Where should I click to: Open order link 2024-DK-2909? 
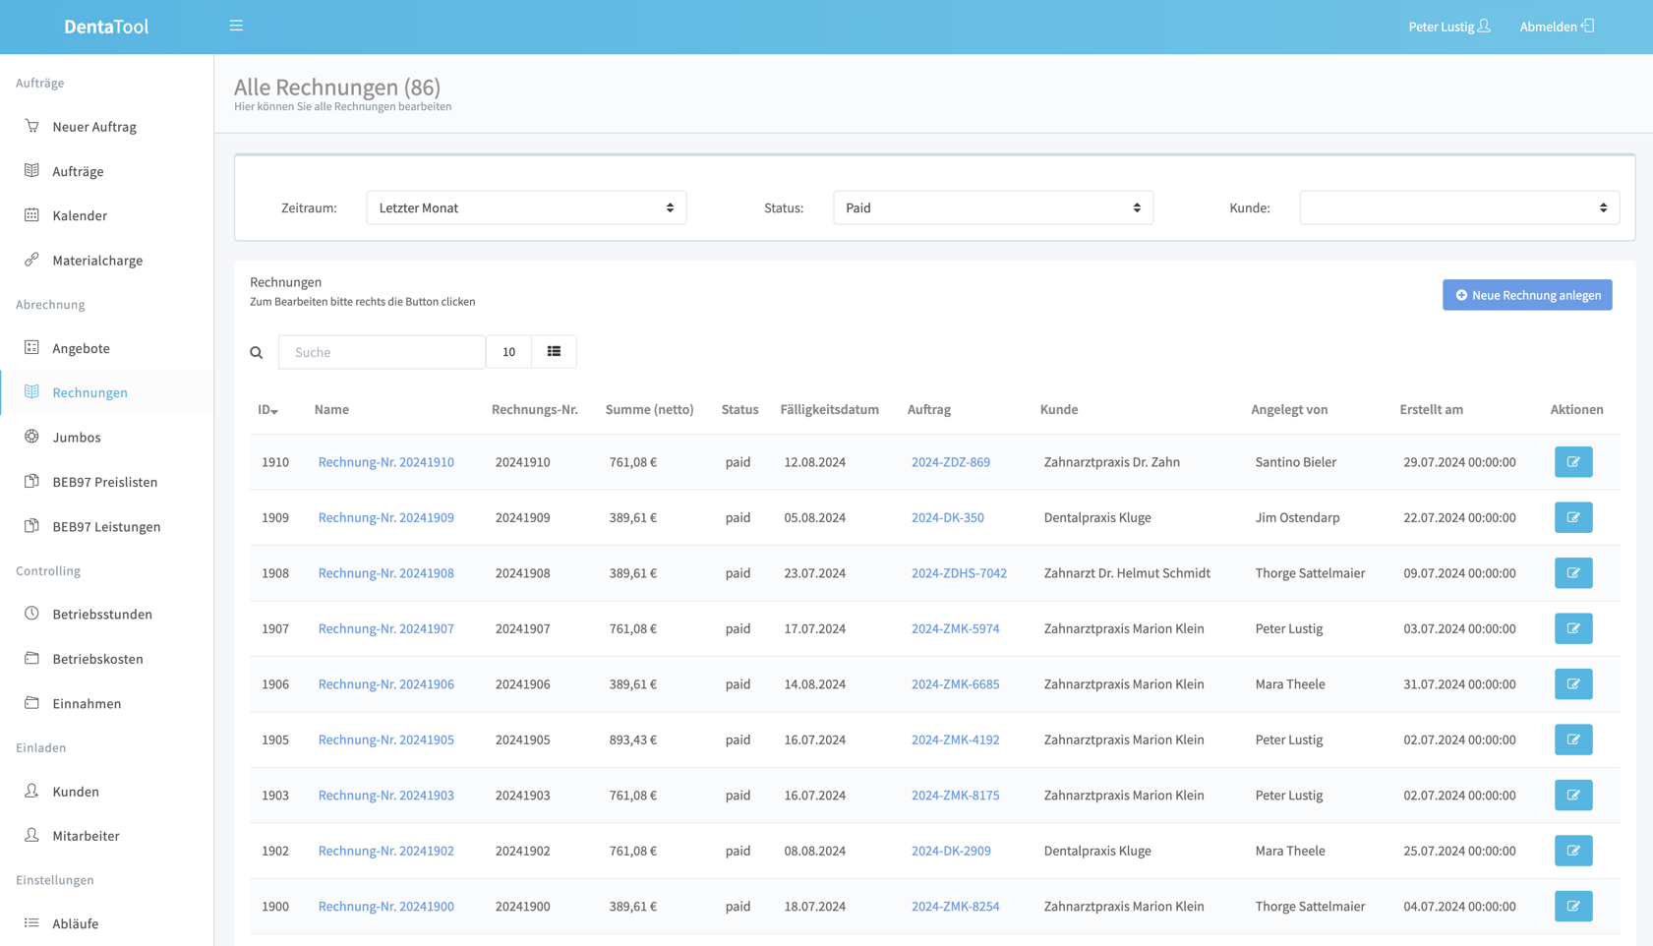point(951,851)
